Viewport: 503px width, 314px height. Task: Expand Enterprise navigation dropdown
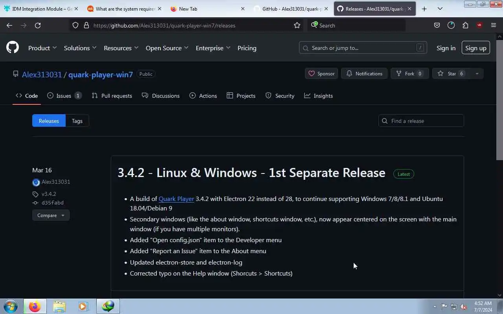(213, 48)
